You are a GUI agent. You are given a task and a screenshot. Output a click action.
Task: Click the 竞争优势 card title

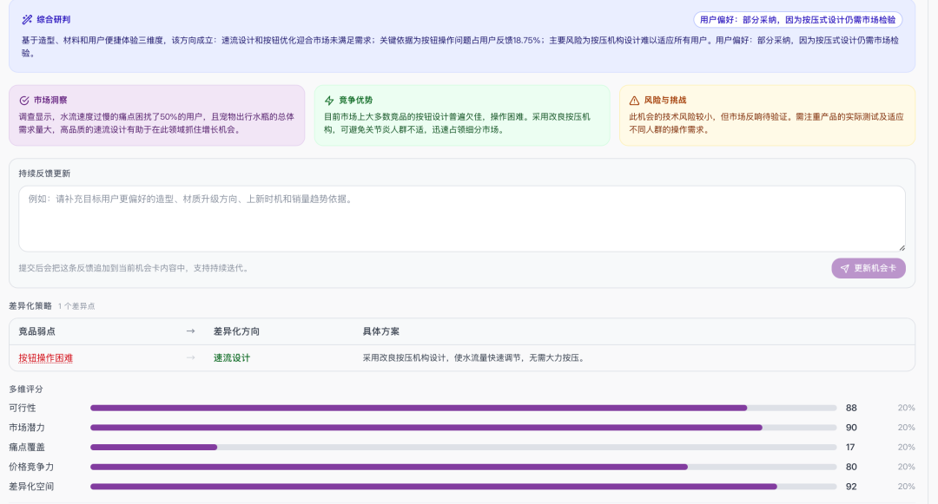coord(355,101)
